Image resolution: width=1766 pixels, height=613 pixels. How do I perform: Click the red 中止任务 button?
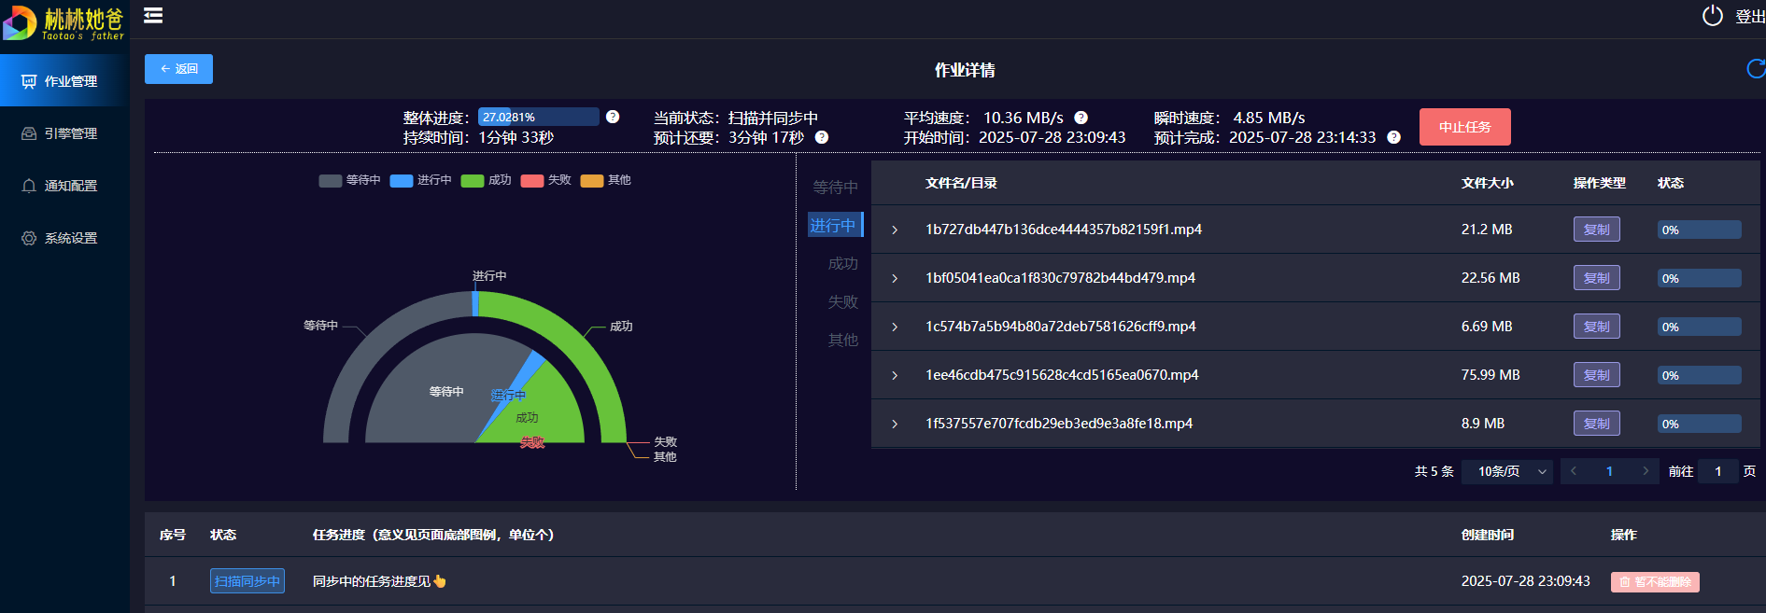1464,127
